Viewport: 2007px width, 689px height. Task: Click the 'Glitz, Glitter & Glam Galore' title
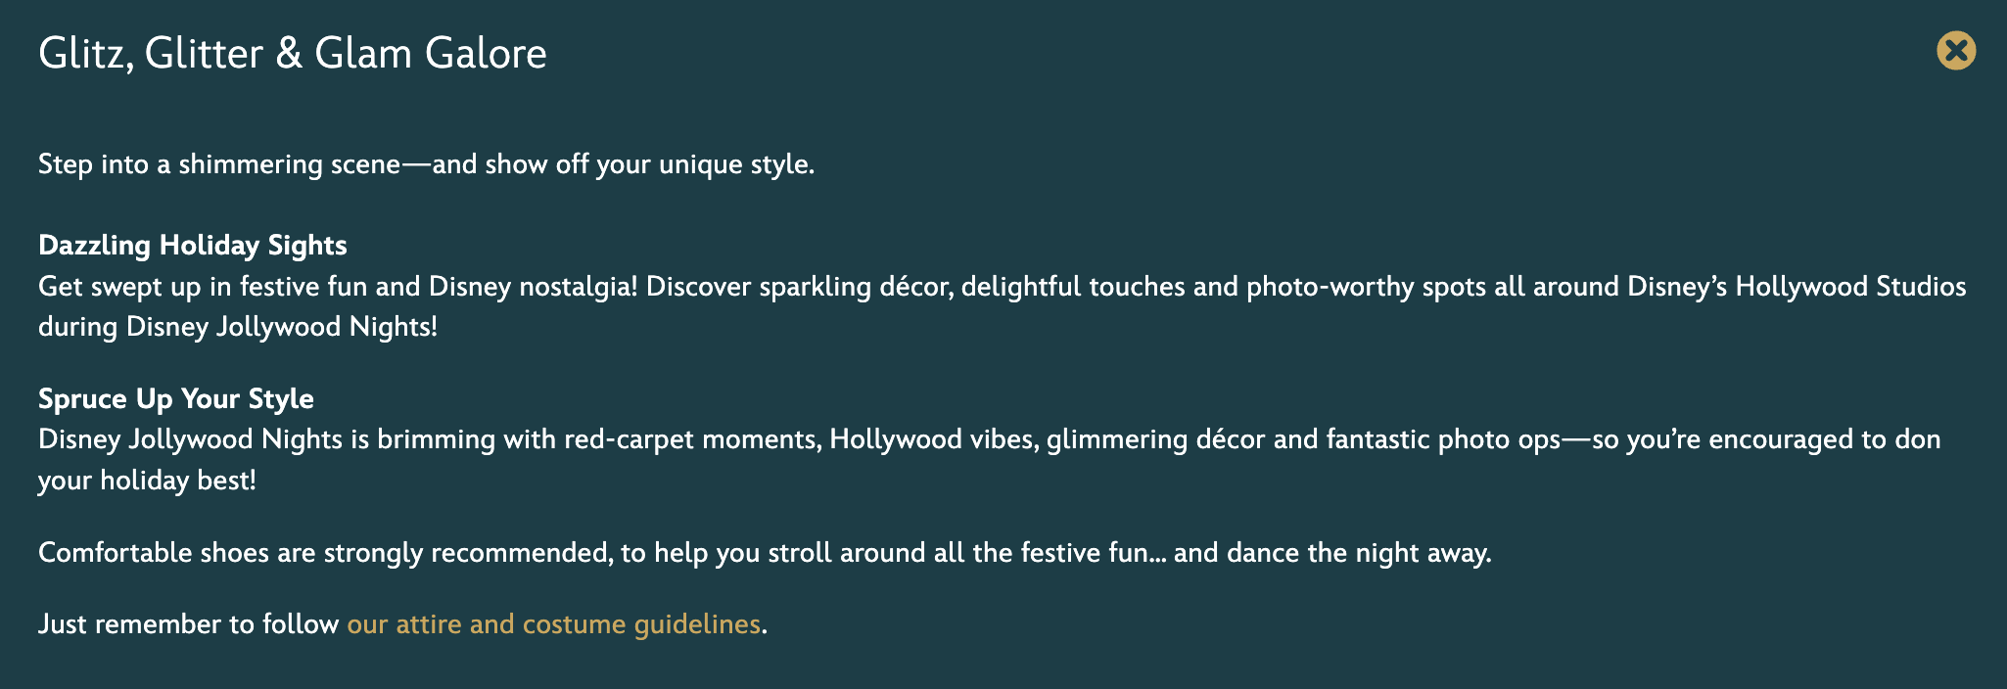click(292, 53)
